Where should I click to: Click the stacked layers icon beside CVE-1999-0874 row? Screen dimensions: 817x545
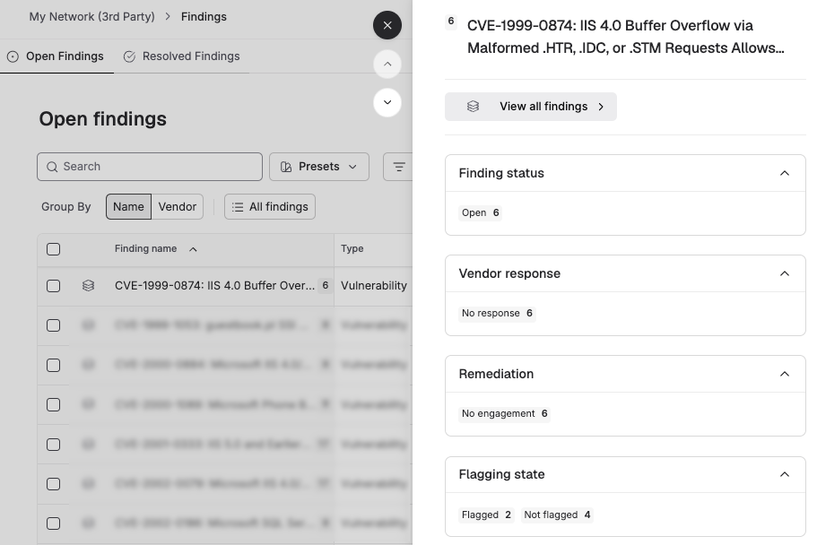[89, 286]
